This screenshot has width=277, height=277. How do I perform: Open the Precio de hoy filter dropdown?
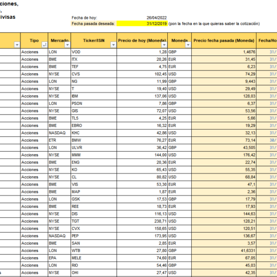(x=164, y=45)
